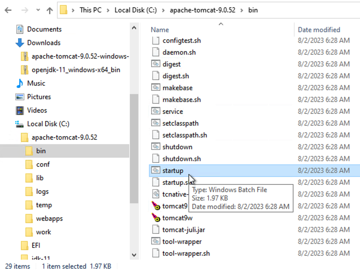Click the folder icon in the address bar
Image resolution: width=360 pixels, height=276 pixels.
click(x=64, y=10)
